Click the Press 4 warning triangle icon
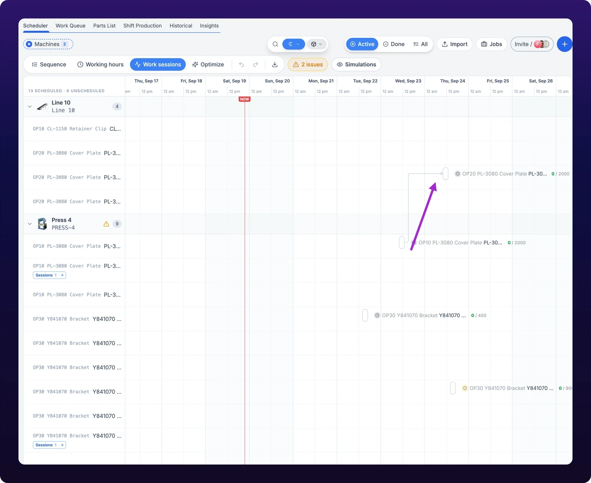Viewport: 591px width, 483px height. click(106, 224)
